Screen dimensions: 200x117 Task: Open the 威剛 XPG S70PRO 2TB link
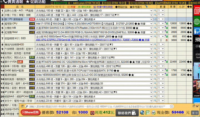click(x=92, y=40)
